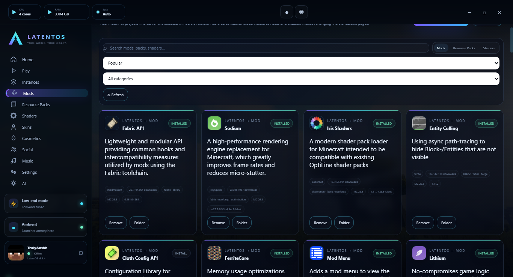
Task: Toggle Low-end mode
Action: click(46, 203)
